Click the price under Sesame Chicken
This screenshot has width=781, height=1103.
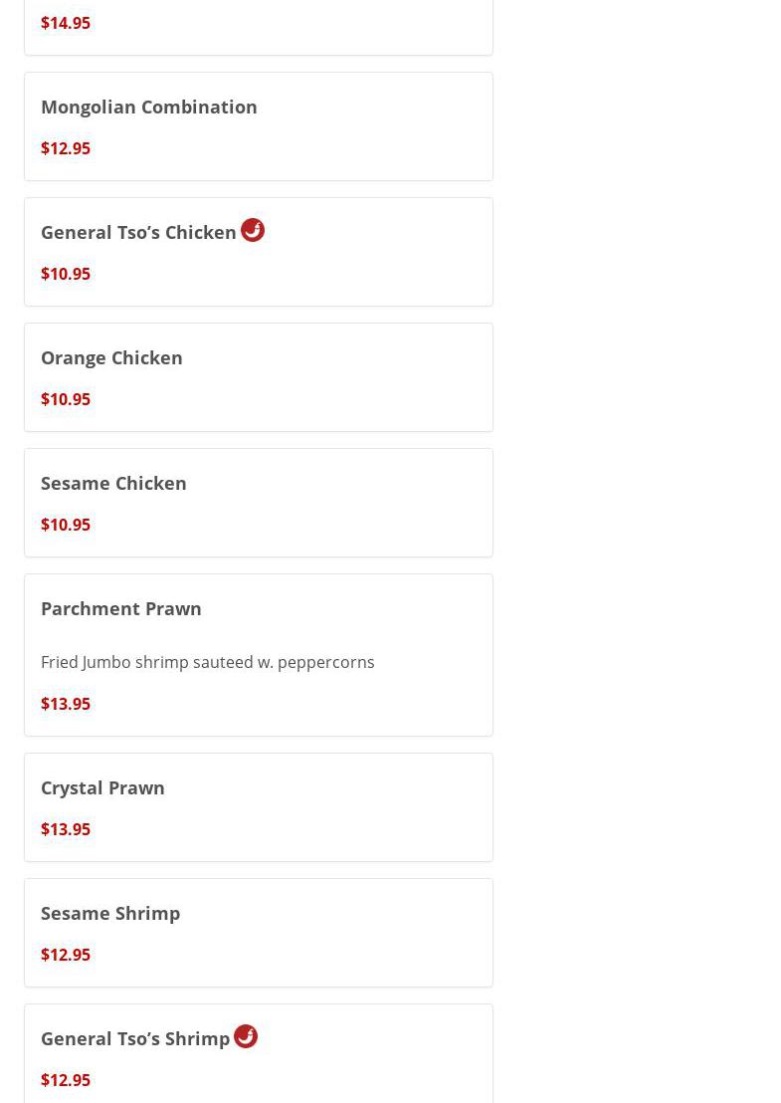(x=66, y=525)
